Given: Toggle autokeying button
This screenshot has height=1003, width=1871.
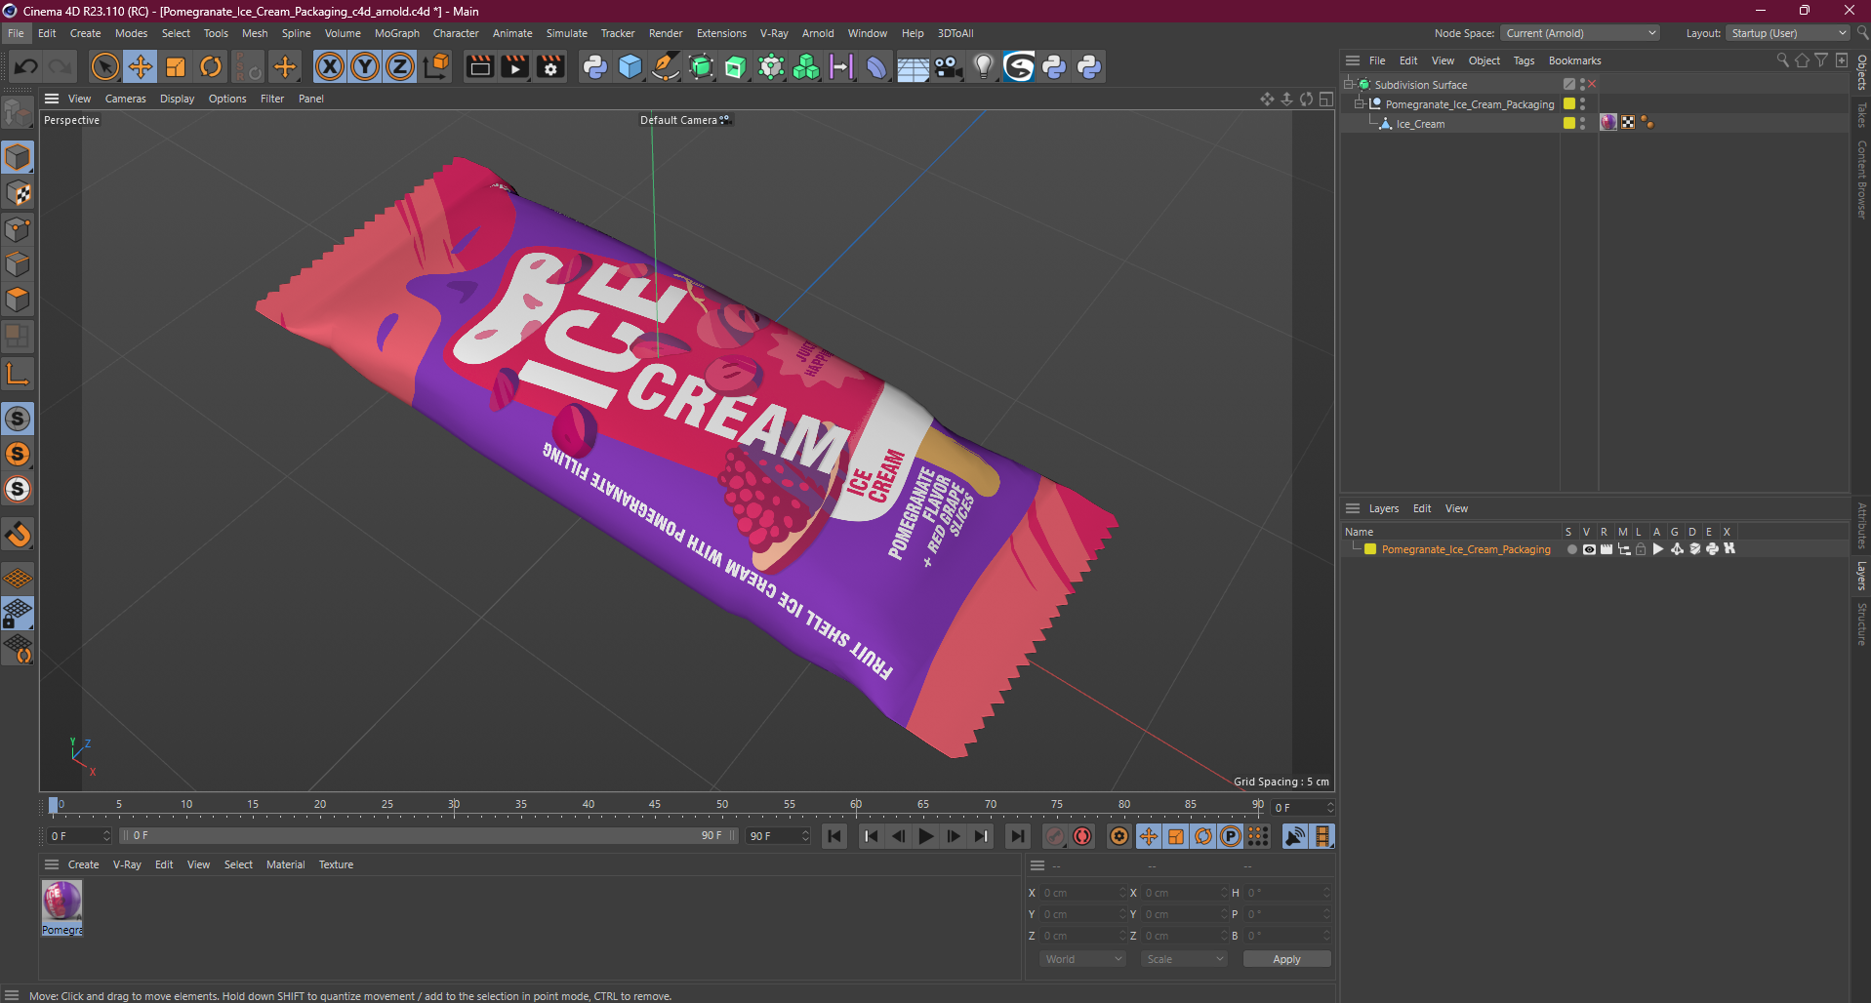Looking at the screenshot, I should pyautogui.click(x=1082, y=836).
